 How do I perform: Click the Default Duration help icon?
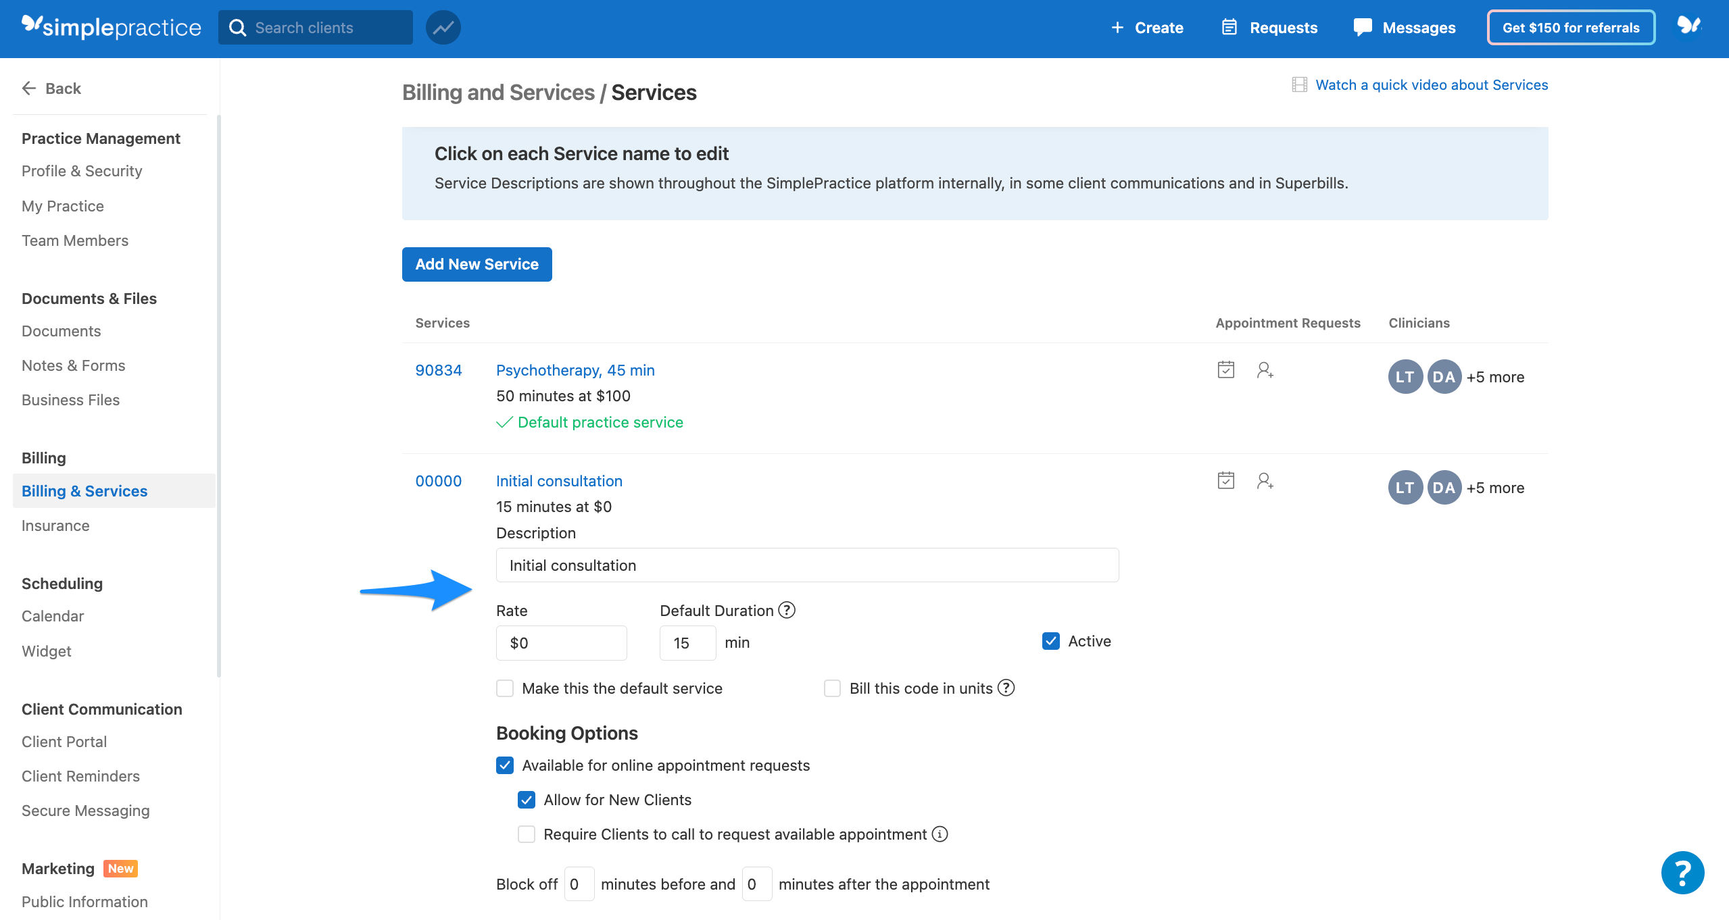pos(786,610)
